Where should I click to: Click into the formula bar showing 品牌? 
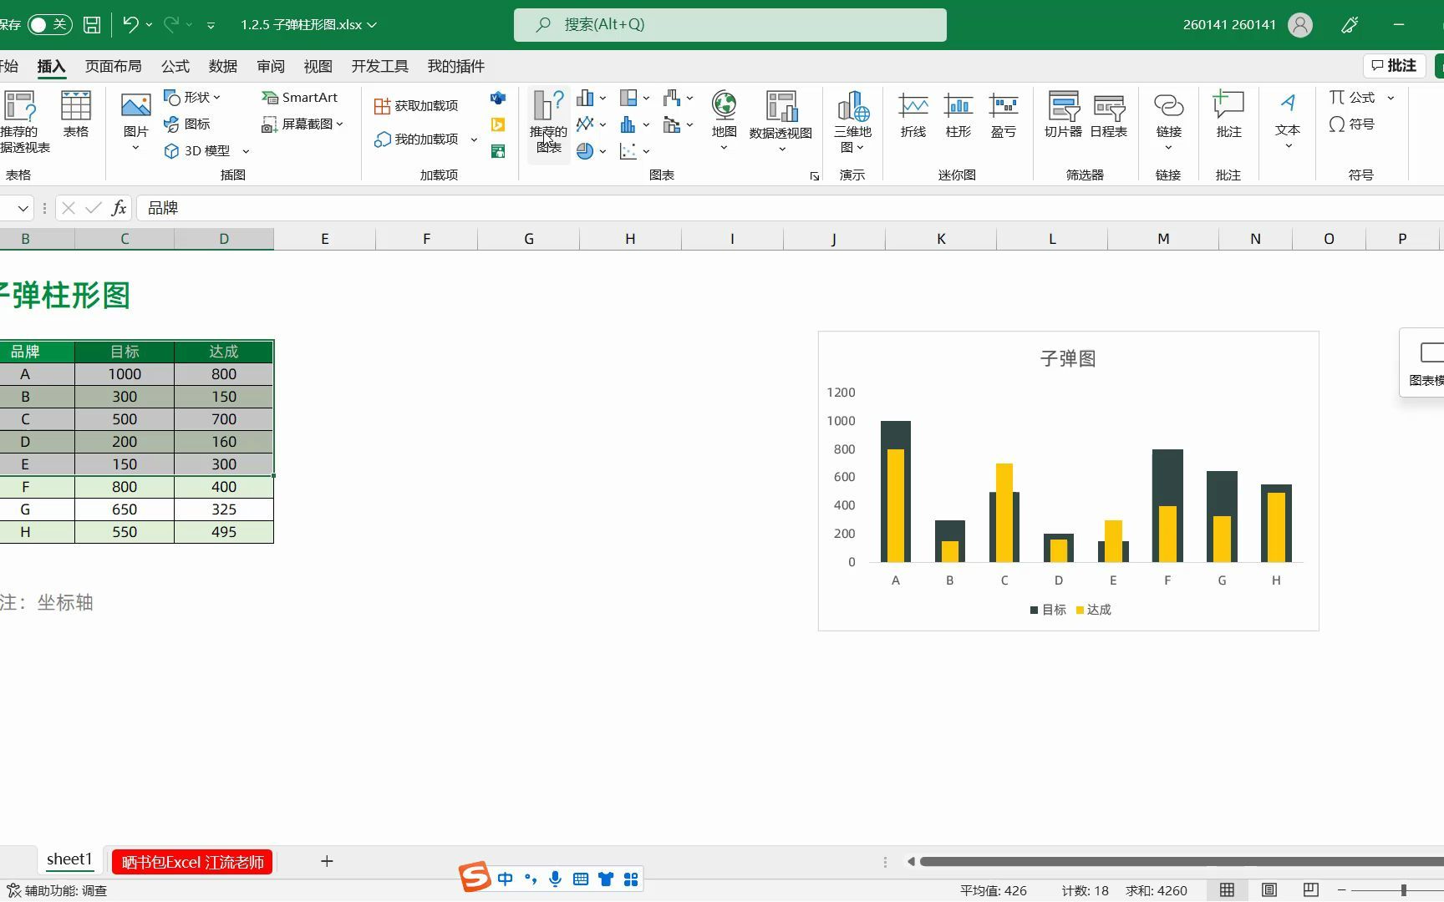(x=790, y=208)
